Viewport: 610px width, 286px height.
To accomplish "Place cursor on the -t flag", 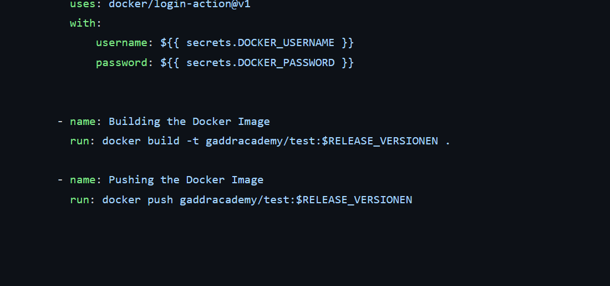I will tap(192, 141).
